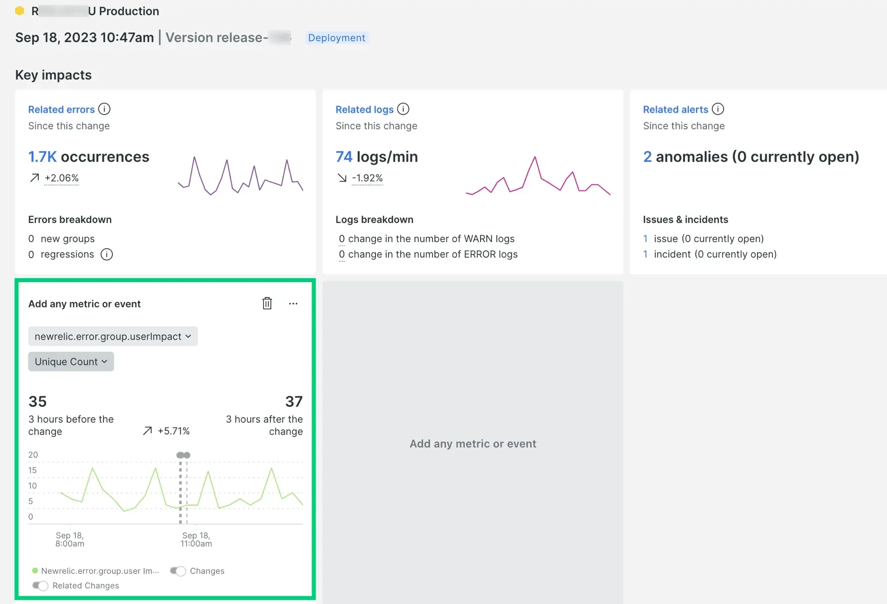This screenshot has height=604, width=887.
Task: Click the Newrelic.error.group.user Im... legend entry
Action: (96, 571)
